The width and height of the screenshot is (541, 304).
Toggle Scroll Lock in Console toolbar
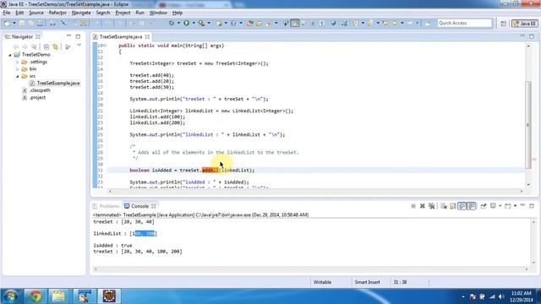453,206
